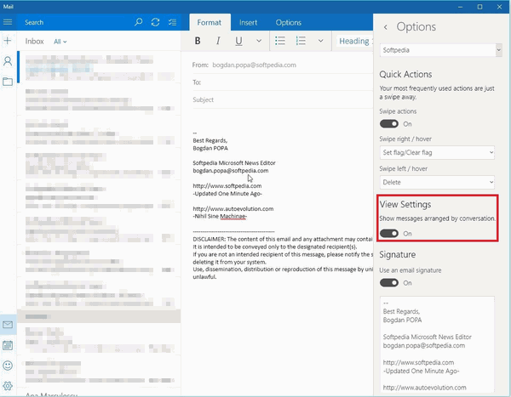This screenshot has height=397, width=511.
Task: Open accounts via person icon
Action: (x=8, y=61)
